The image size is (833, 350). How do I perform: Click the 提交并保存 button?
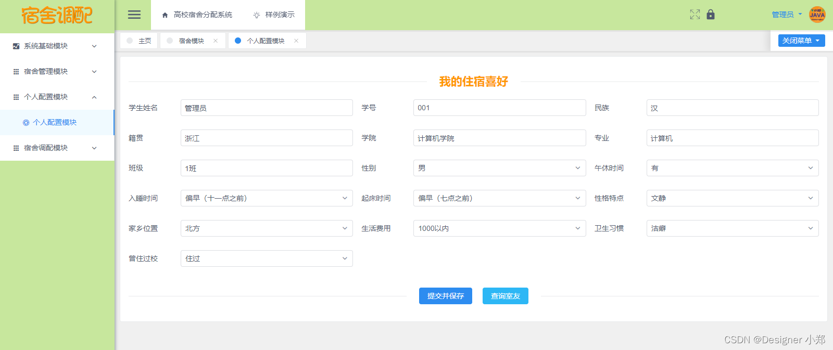click(x=446, y=296)
